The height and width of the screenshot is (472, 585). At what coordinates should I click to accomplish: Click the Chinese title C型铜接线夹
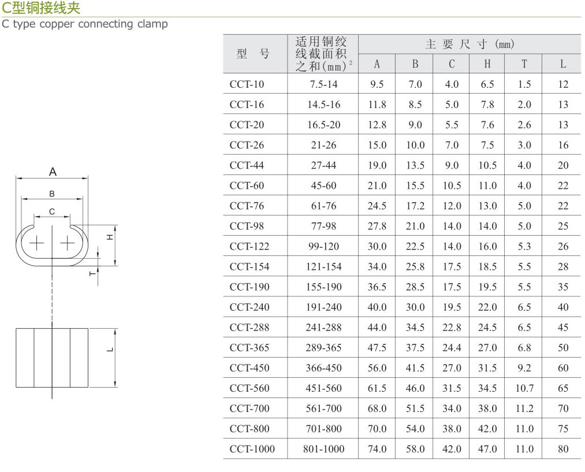(41, 8)
